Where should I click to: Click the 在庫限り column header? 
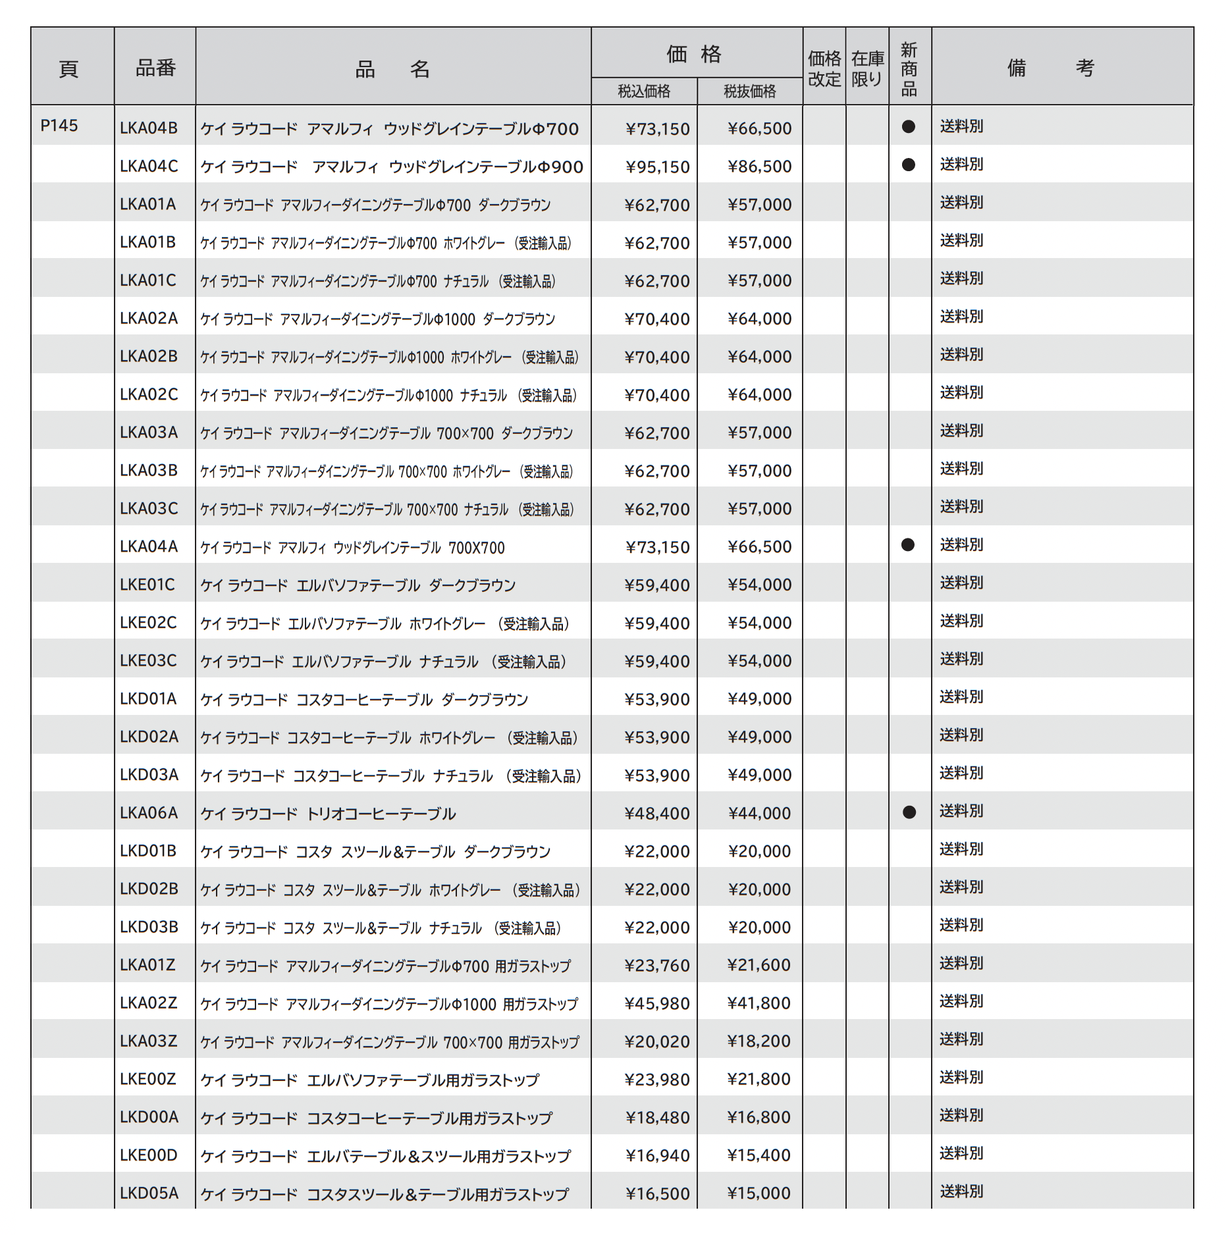tap(866, 68)
